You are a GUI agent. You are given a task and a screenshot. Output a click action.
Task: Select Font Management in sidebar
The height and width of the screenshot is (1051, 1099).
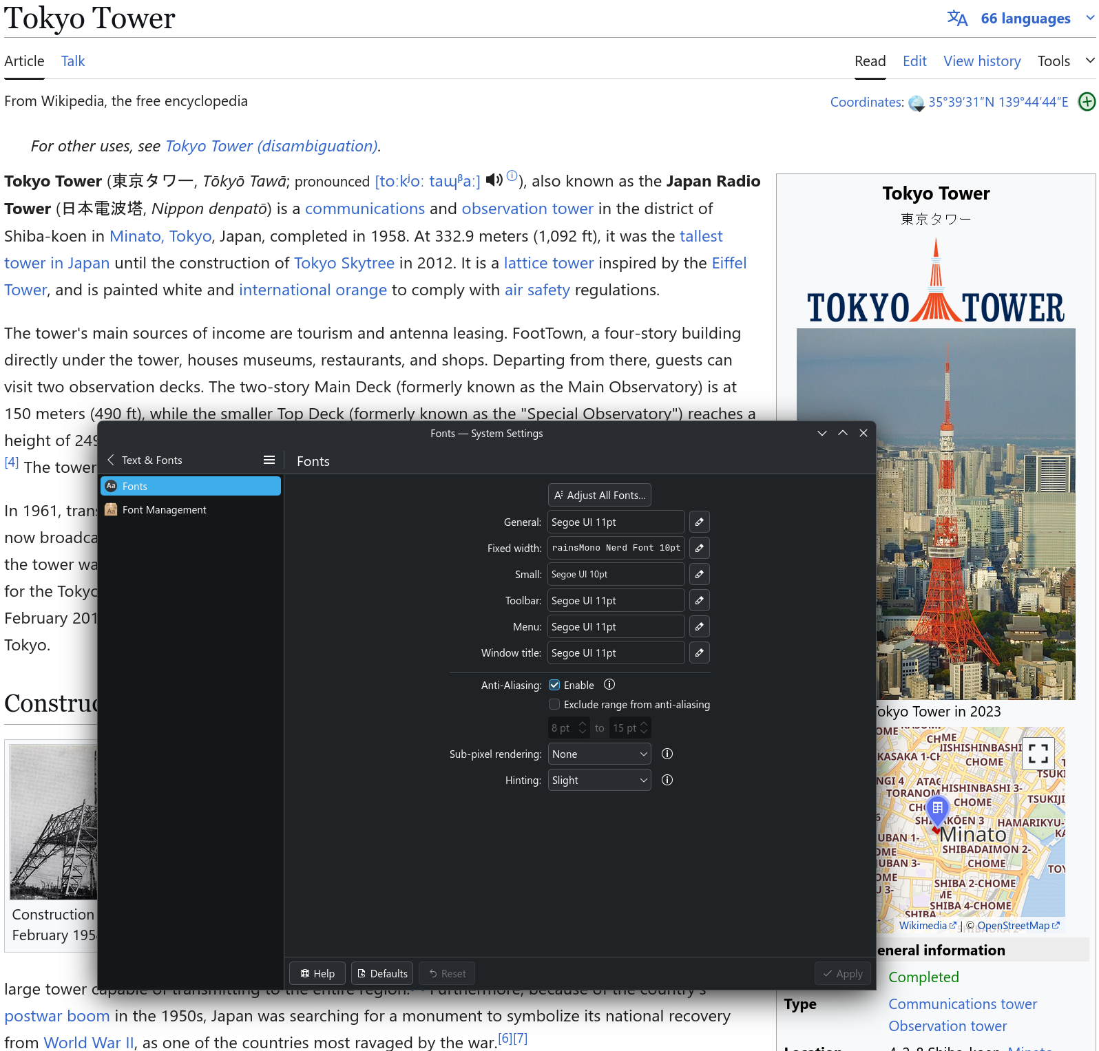[x=191, y=509]
